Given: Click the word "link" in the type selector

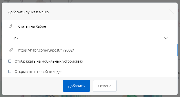Looking at the screenshot, I should 16,38.
